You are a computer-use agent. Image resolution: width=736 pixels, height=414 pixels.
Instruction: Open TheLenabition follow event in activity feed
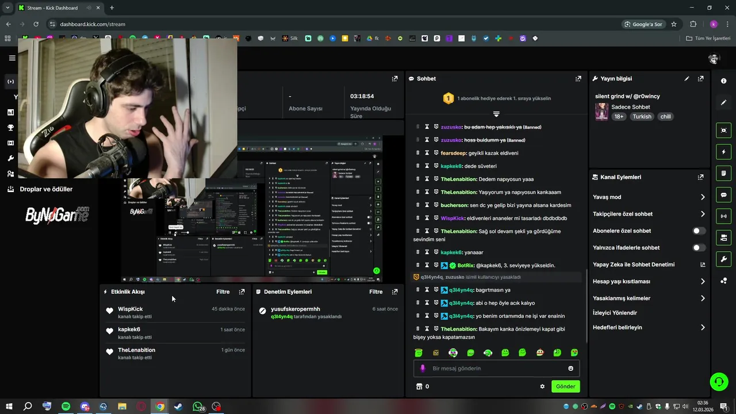(175, 354)
